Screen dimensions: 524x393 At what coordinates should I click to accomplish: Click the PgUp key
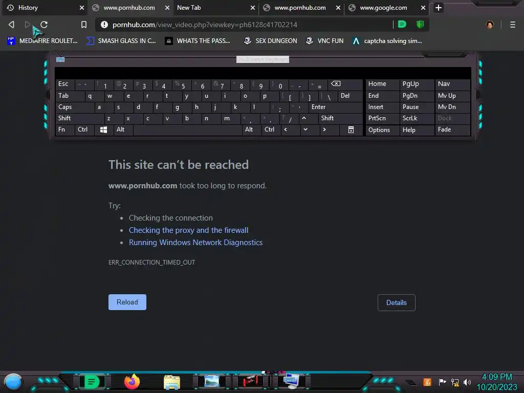(x=417, y=84)
